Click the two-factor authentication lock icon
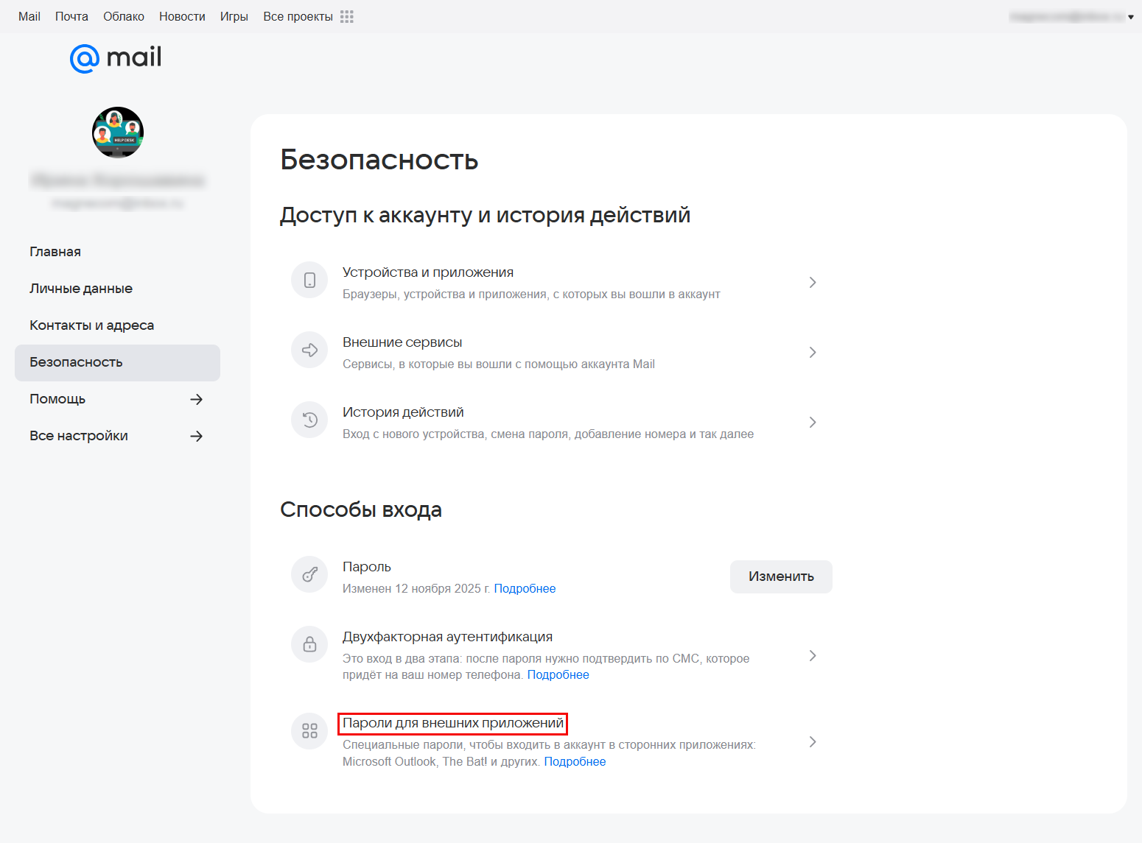The width and height of the screenshot is (1142, 843). point(309,644)
